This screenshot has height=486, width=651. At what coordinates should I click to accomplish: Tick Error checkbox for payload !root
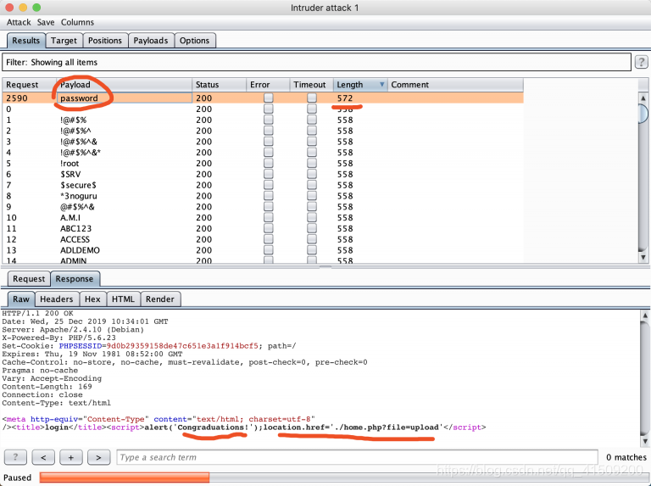coord(269,163)
